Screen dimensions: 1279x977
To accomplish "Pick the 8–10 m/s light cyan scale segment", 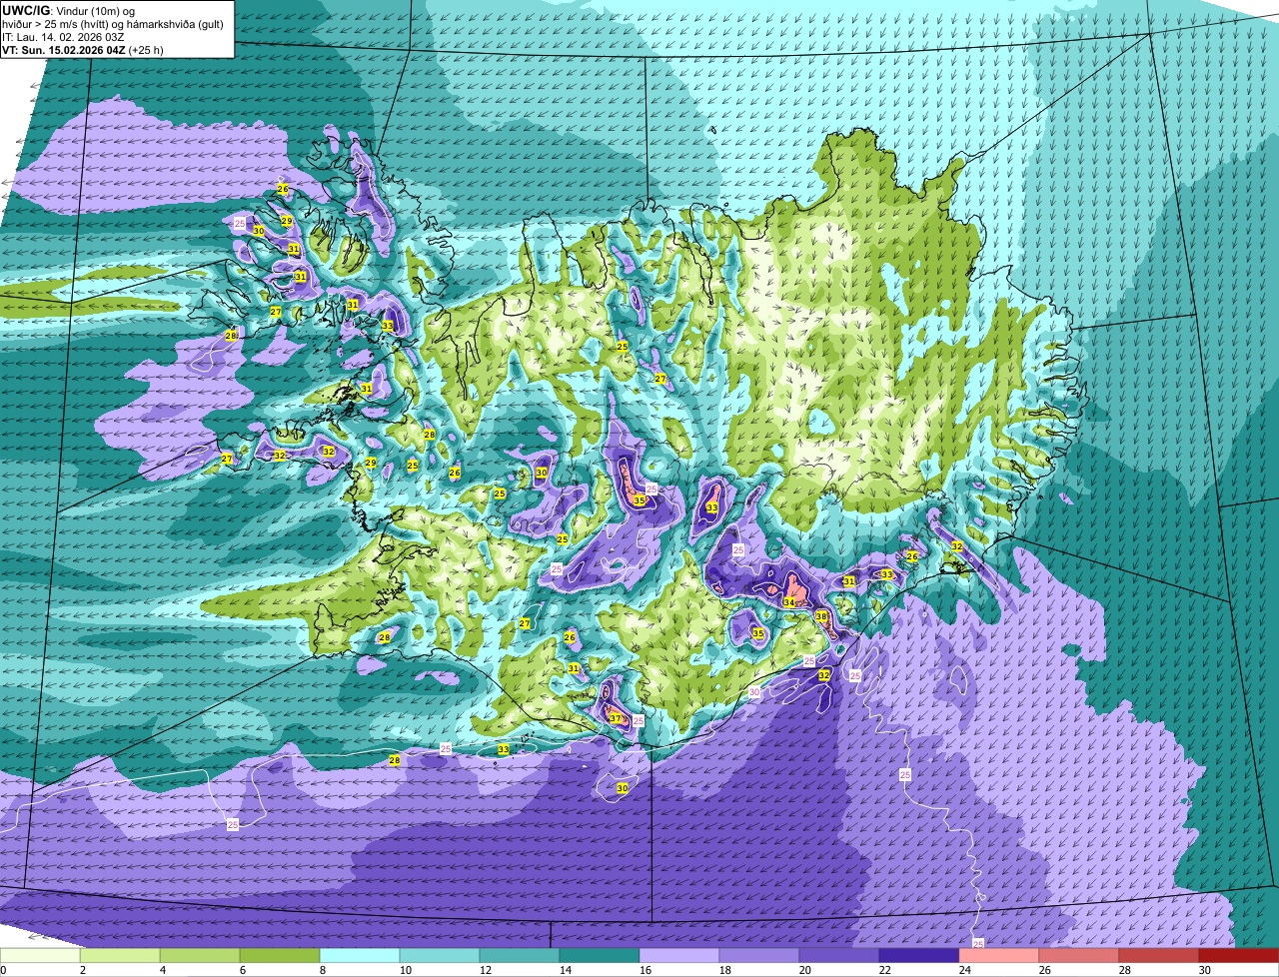I will tap(360, 956).
